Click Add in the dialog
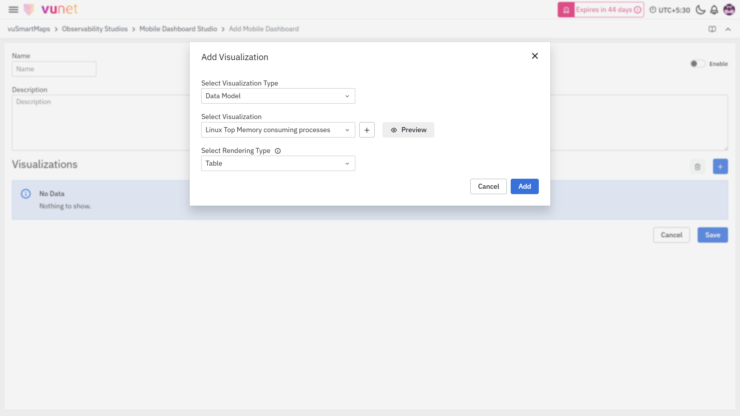Image resolution: width=740 pixels, height=416 pixels. tap(524, 186)
